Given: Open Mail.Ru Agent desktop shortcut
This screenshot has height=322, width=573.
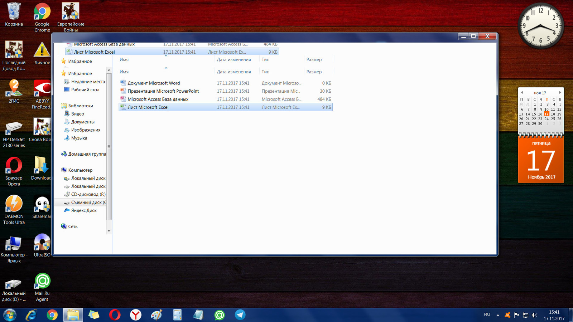Looking at the screenshot, I should coord(42,287).
